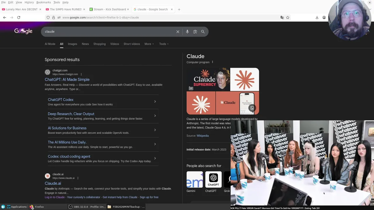Open the Firefox downloads icon
The width and height of the screenshot is (374, 210).
tap(317, 17)
